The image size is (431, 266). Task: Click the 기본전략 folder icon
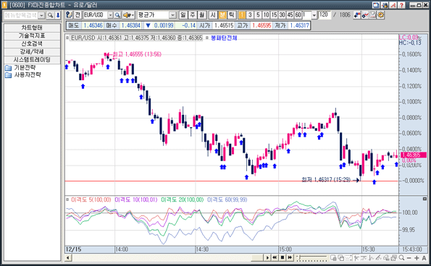tap(8, 68)
